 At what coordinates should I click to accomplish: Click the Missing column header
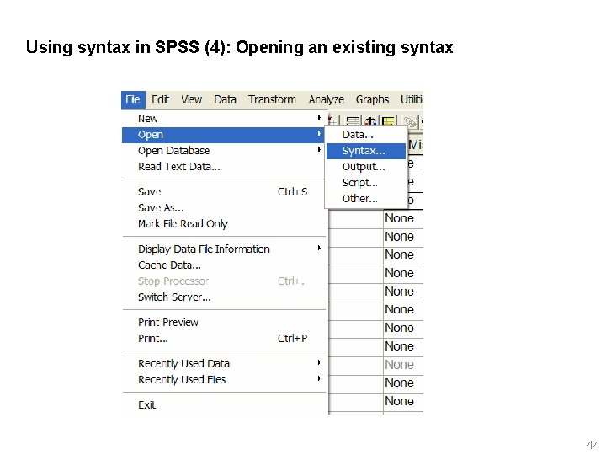click(x=416, y=145)
